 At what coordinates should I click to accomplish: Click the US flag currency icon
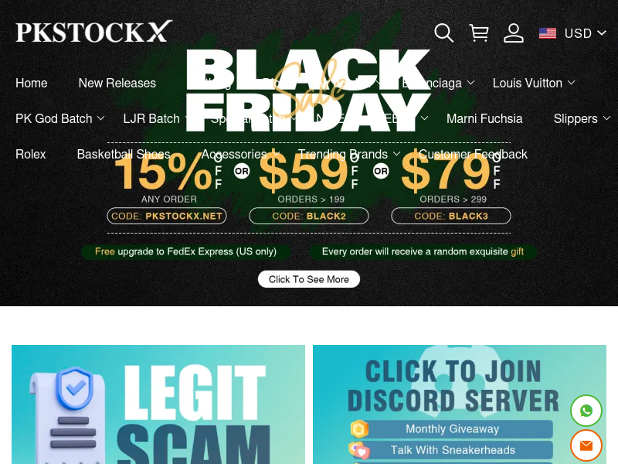(x=548, y=33)
